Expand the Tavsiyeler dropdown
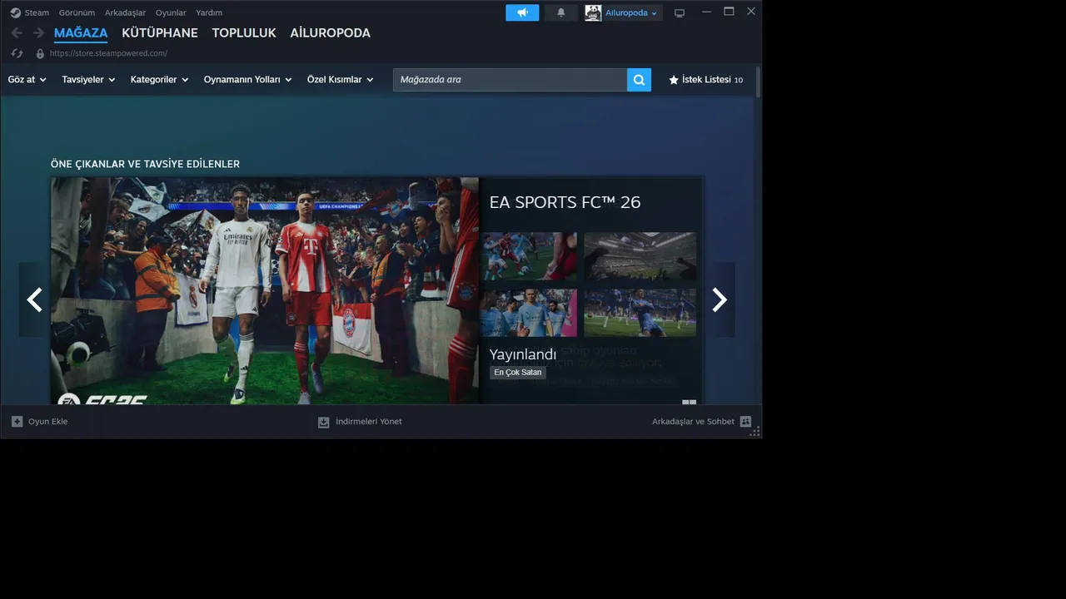The height and width of the screenshot is (599, 1066). coord(88,80)
